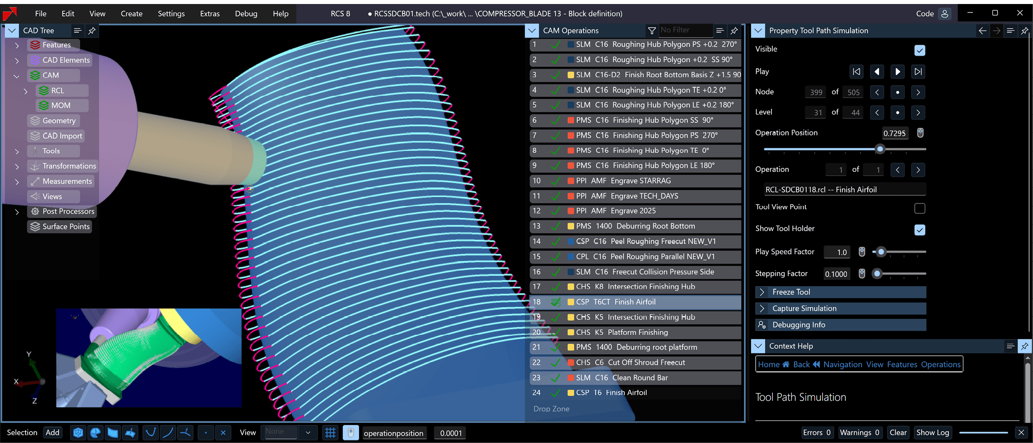Screen dimensions: 1033x443
Task: Click the solid body selection cube icon
Action: [x=78, y=432]
